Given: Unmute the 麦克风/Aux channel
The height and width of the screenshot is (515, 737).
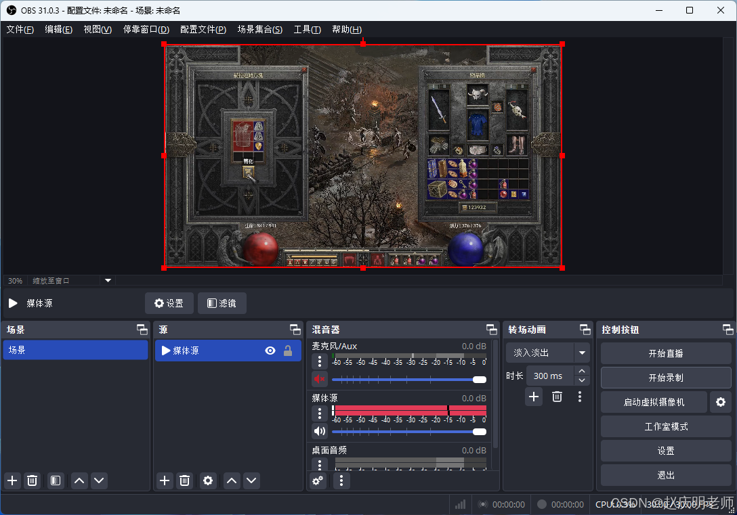Looking at the screenshot, I should [x=320, y=380].
